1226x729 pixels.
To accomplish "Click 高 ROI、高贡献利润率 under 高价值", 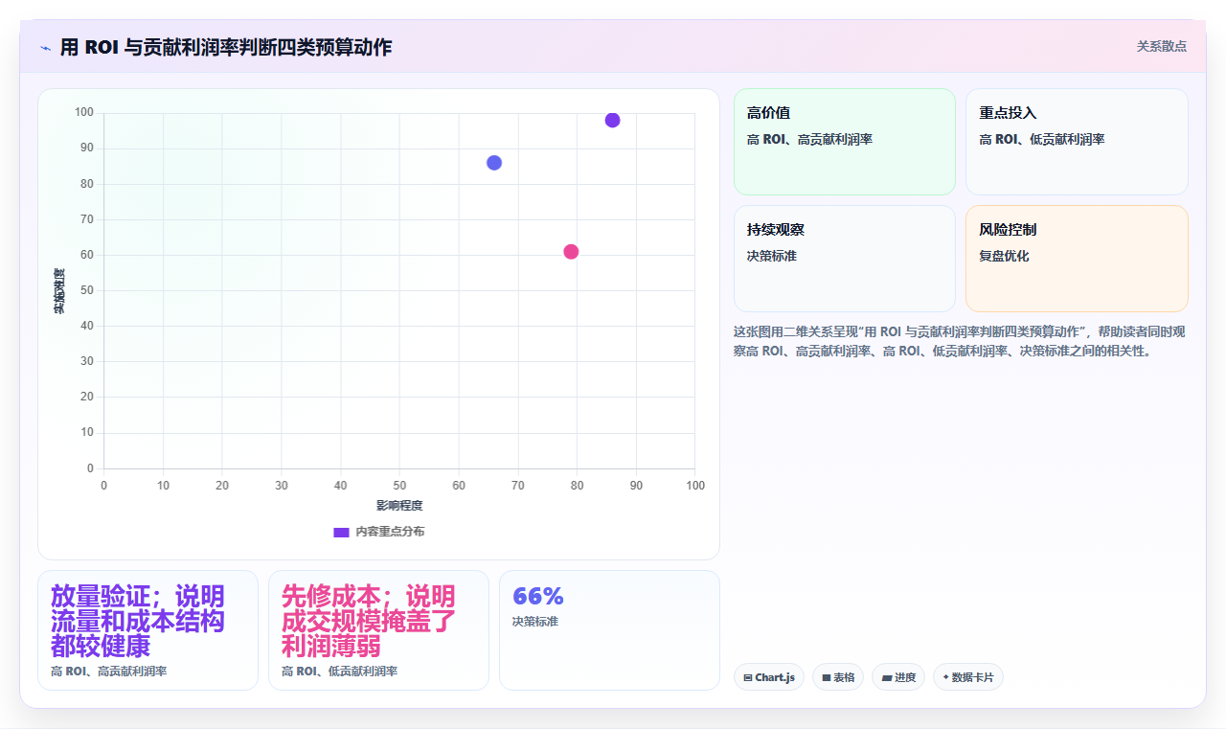I will point(809,139).
